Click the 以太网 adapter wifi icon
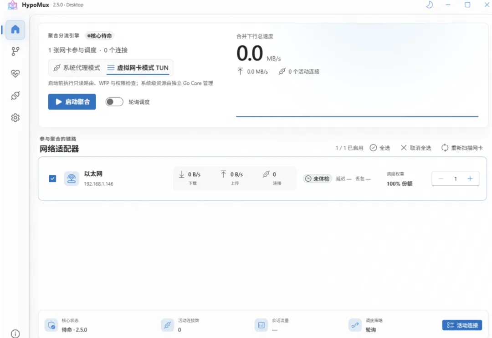The width and height of the screenshot is (492, 338). (72, 179)
